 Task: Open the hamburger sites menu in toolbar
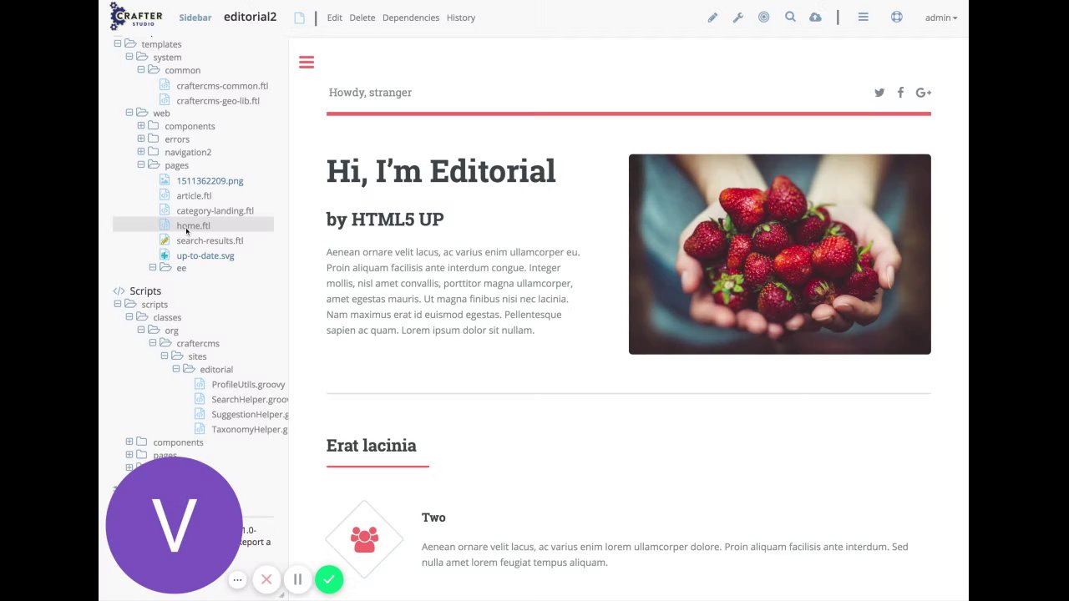click(864, 17)
